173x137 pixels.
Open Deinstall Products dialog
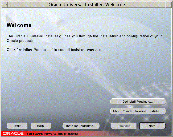138,102
